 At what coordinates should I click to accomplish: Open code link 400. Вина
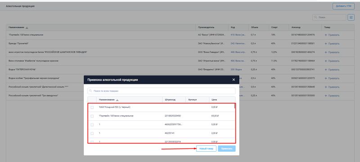[x=238, y=61]
